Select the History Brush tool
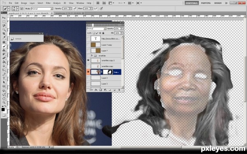The width and height of the screenshot is (247, 154). coord(4,54)
